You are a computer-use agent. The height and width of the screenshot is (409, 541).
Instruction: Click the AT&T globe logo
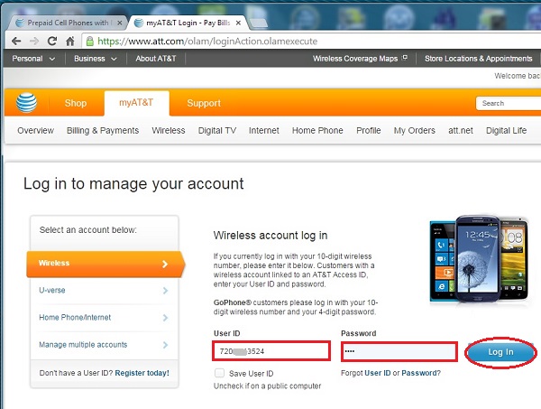26,103
